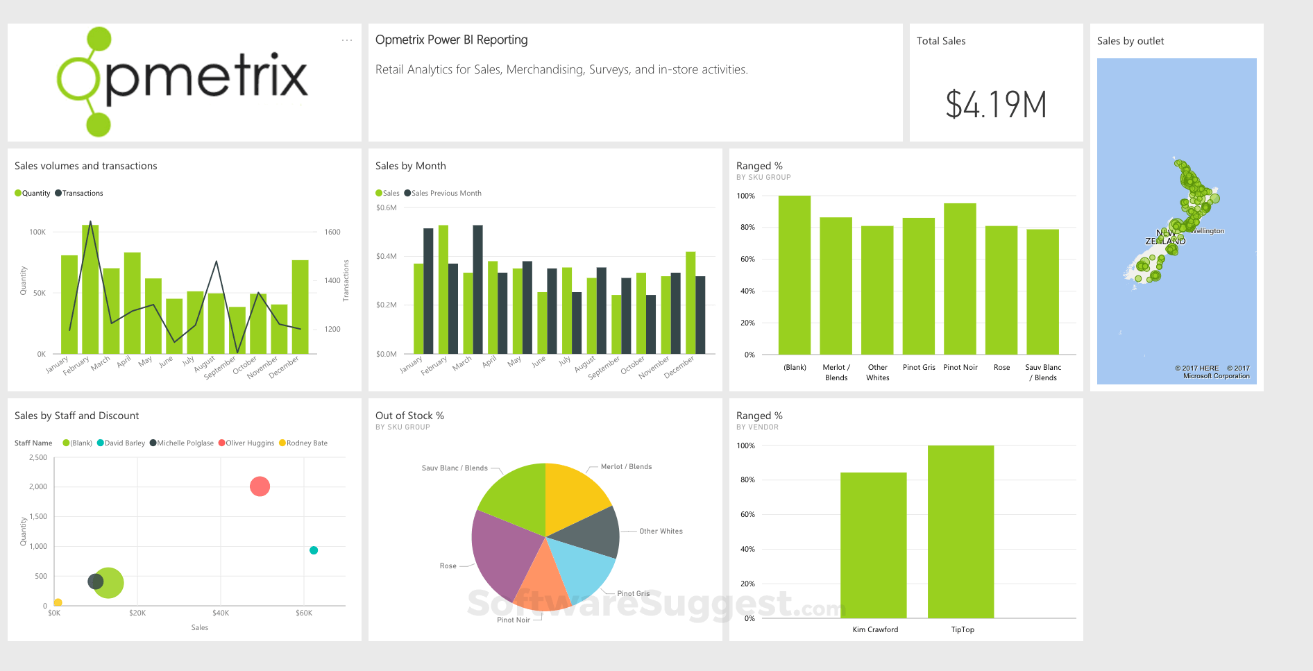Click the April quantity bar in Sales volumes
The height and width of the screenshot is (671, 1313).
[133, 303]
